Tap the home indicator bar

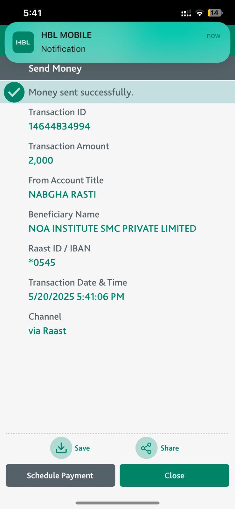117,503
